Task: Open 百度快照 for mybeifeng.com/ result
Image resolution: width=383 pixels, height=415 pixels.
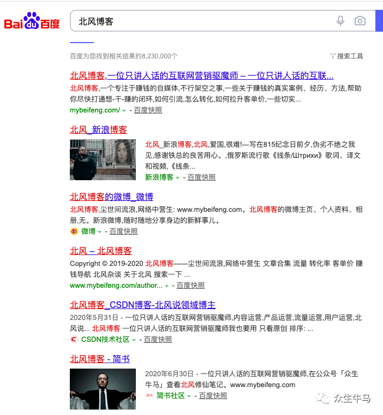Action: point(148,110)
